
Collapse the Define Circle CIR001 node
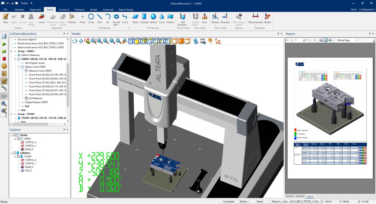click(19, 67)
